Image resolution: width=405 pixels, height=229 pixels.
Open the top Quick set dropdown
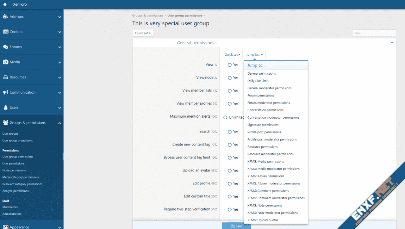click(143, 33)
